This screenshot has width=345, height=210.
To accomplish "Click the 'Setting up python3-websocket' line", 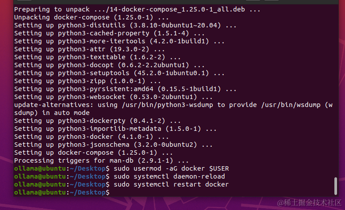I will click(113, 97).
